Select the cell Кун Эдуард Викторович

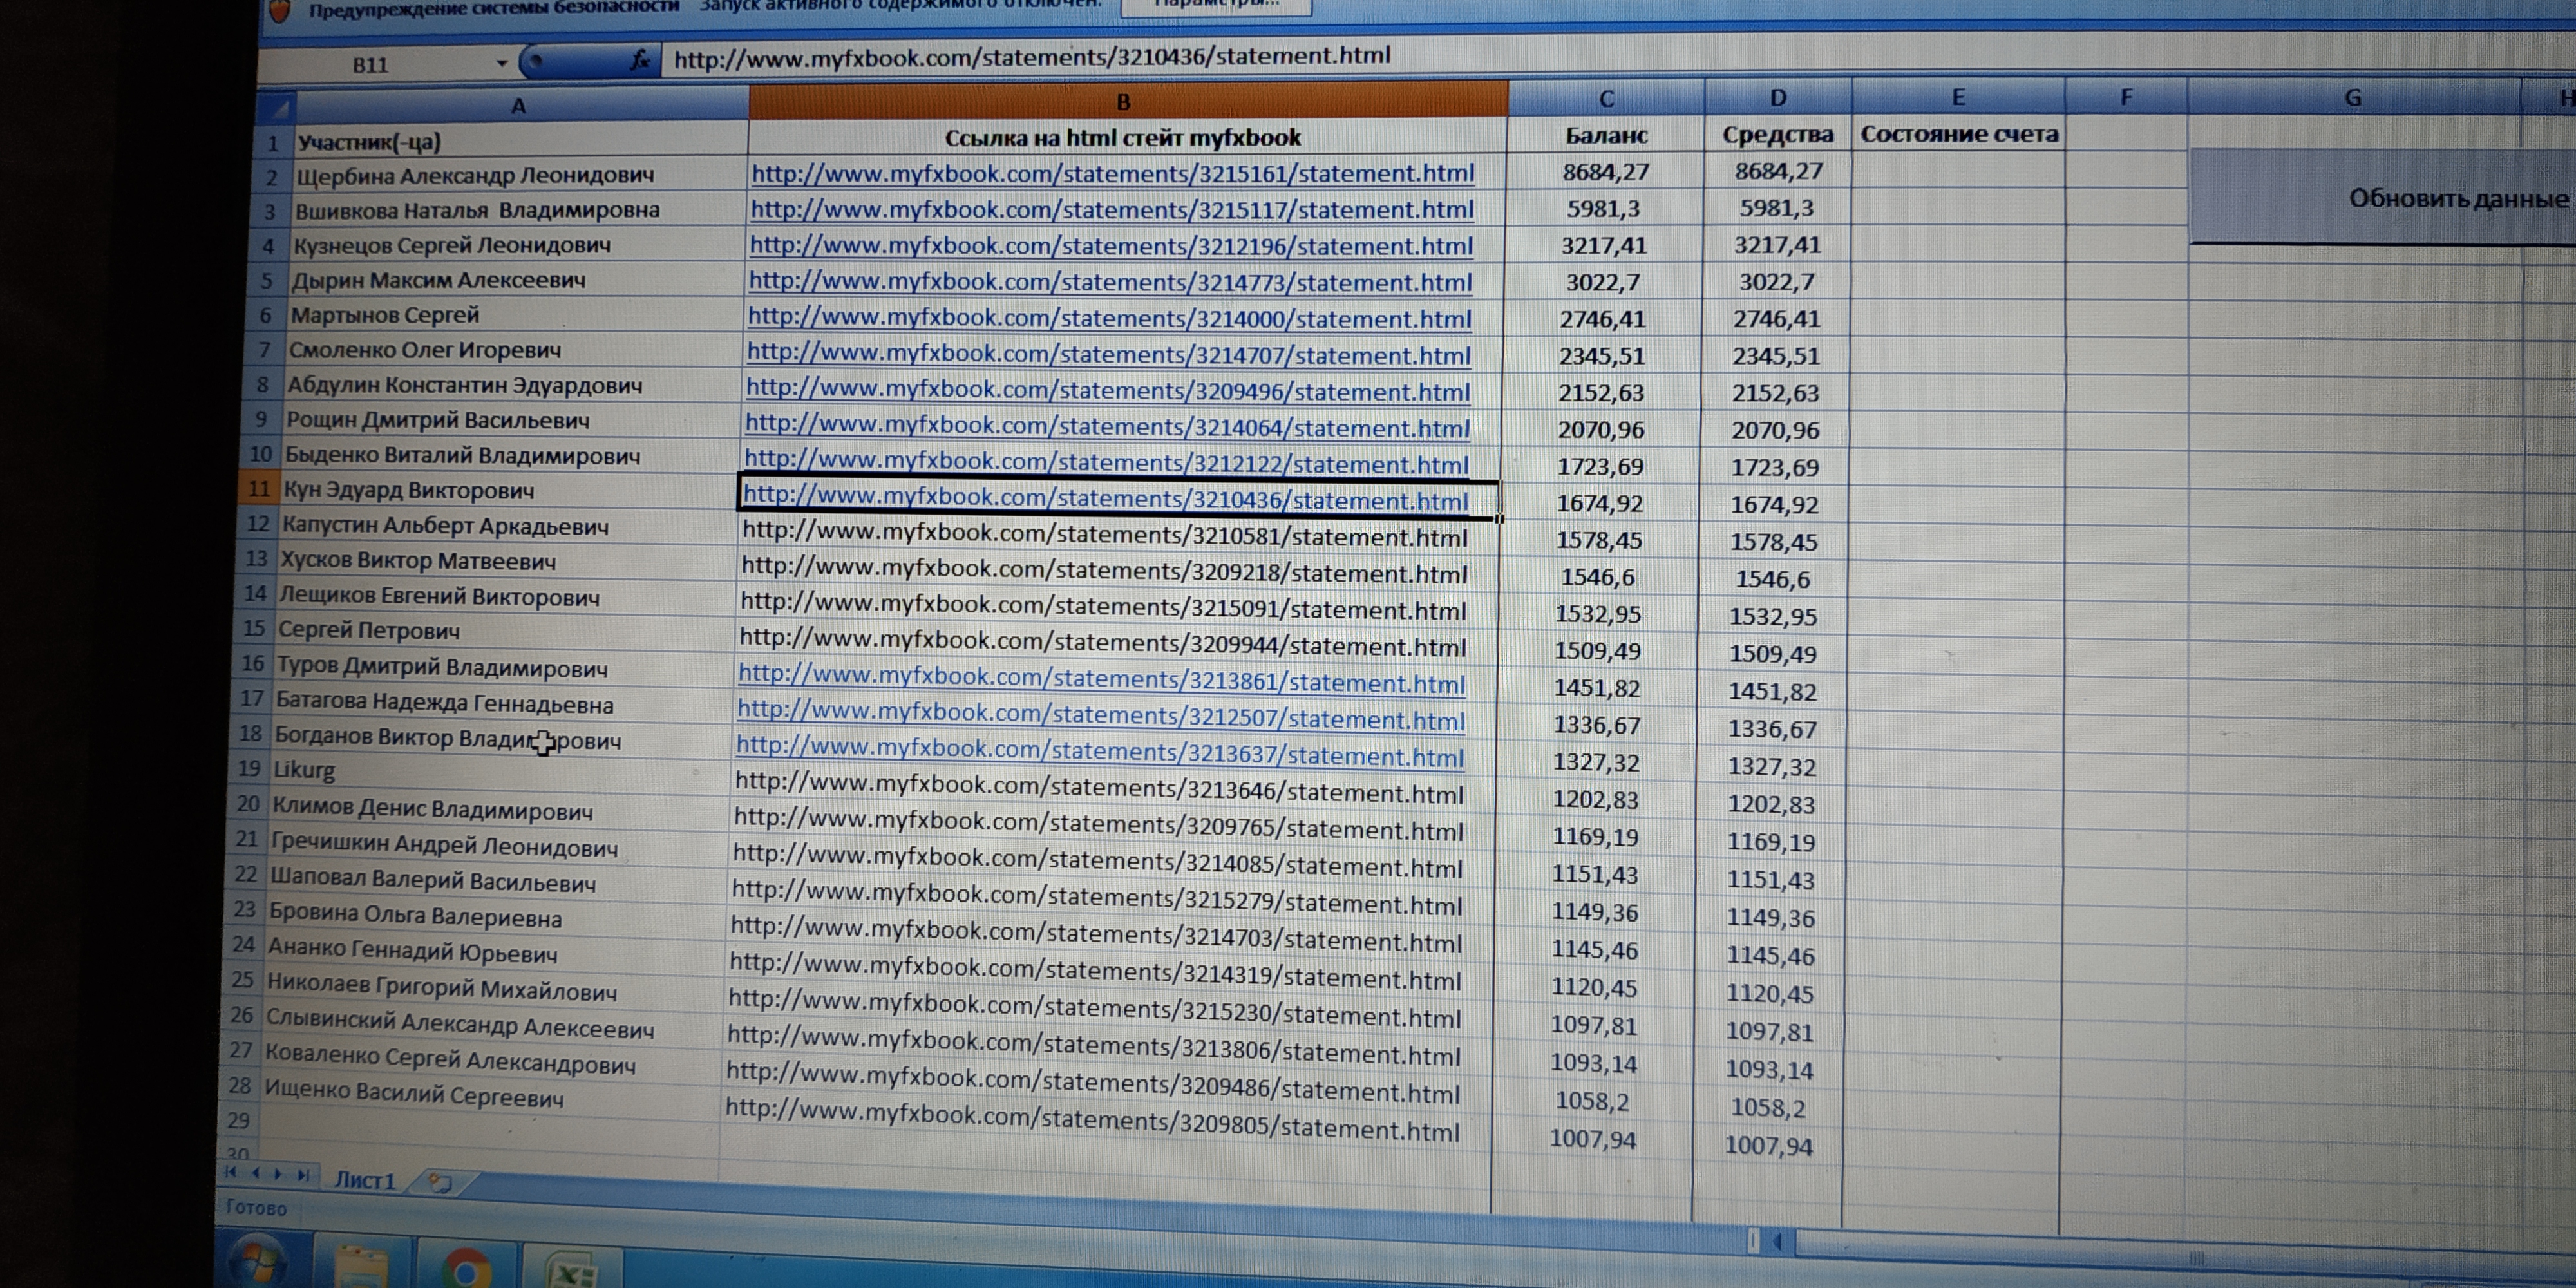tap(510, 491)
